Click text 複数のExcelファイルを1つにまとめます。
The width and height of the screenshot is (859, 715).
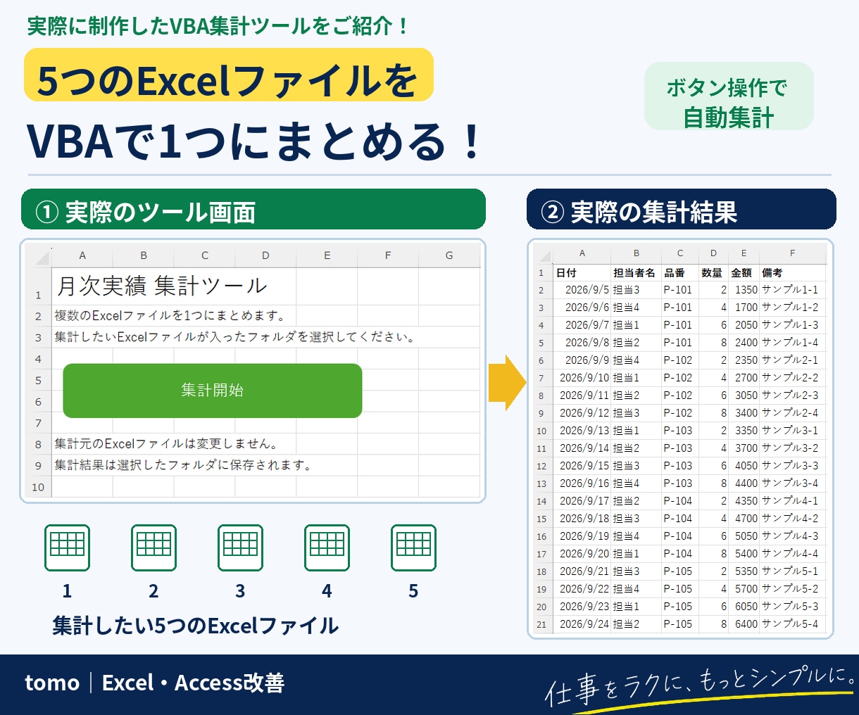[170, 315]
